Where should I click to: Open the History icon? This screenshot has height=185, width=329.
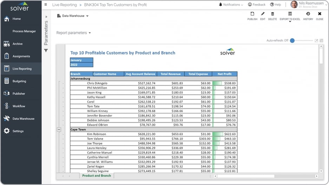click(x=308, y=14)
